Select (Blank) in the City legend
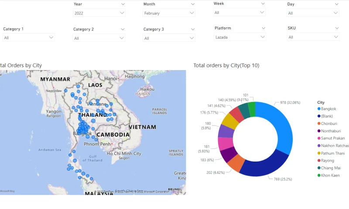This screenshot has width=349, height=209. click(x=325, y=116)
